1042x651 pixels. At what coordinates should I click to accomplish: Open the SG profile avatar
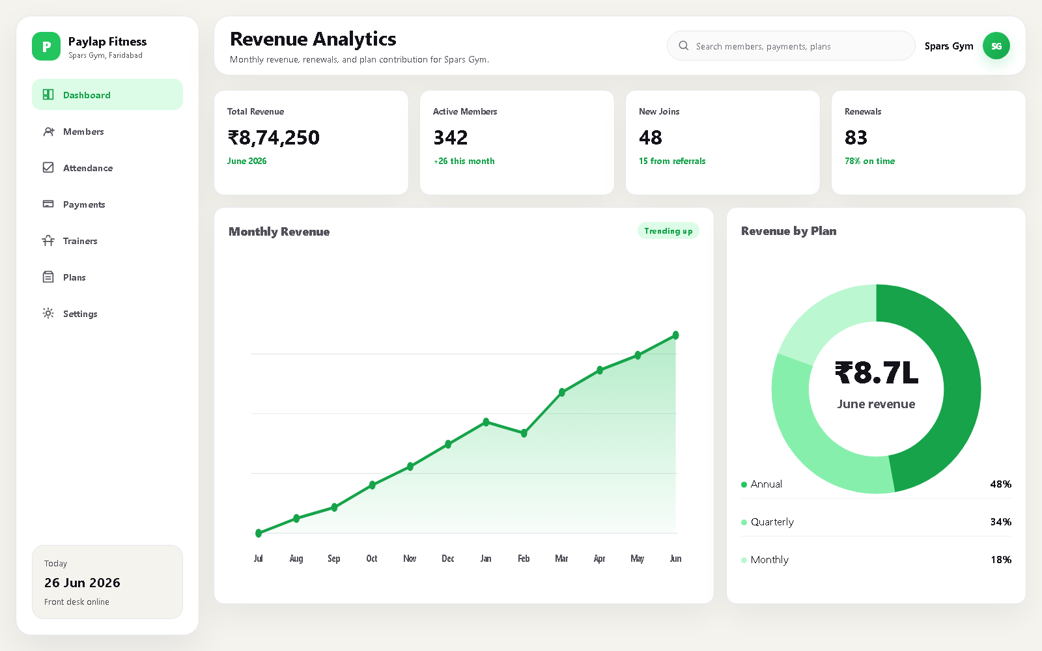pyautogui.click(x=996, y=46)
